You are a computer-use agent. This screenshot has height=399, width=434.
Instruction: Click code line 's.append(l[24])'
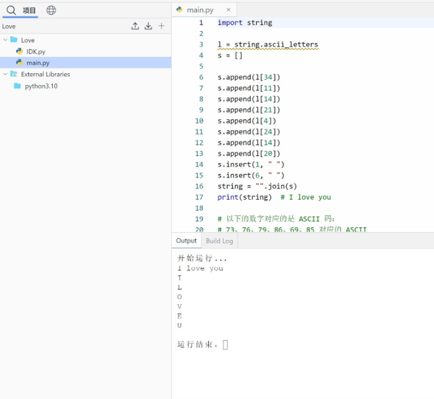[249, 132]
